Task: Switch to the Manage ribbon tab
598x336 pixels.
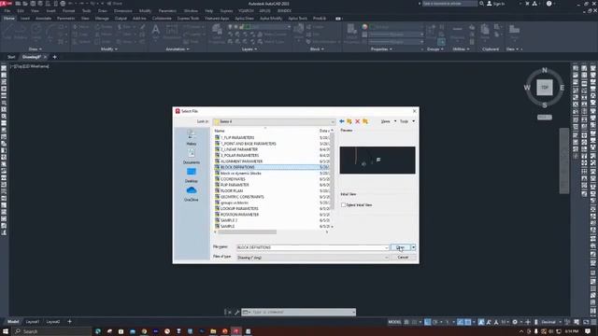Action: point(102,18)
